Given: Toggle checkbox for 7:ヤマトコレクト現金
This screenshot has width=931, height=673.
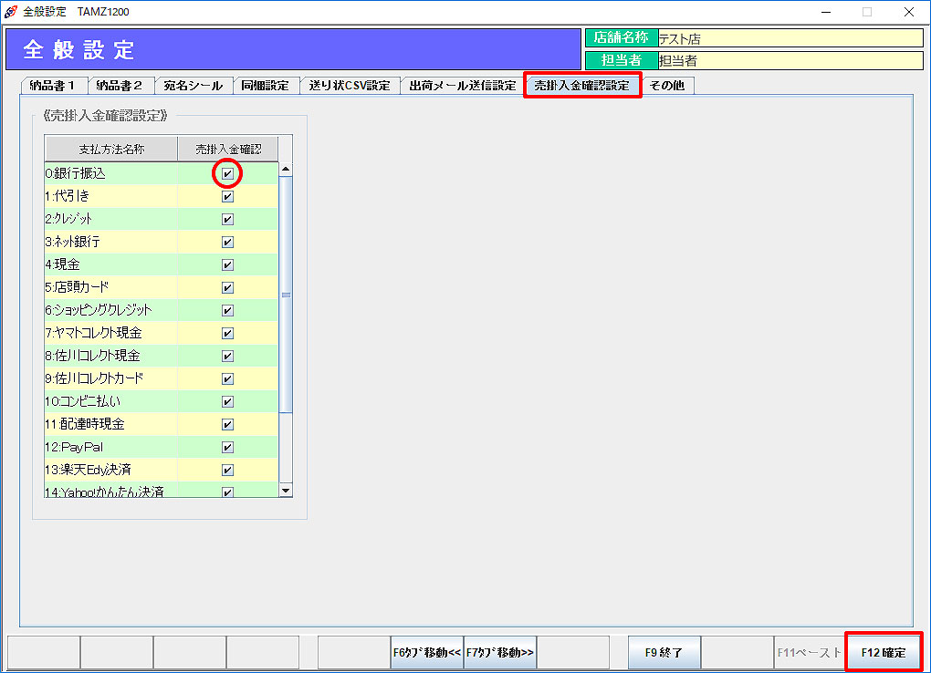Looking at the screenshot, I should pyautogui.click(x=227, y=333).
